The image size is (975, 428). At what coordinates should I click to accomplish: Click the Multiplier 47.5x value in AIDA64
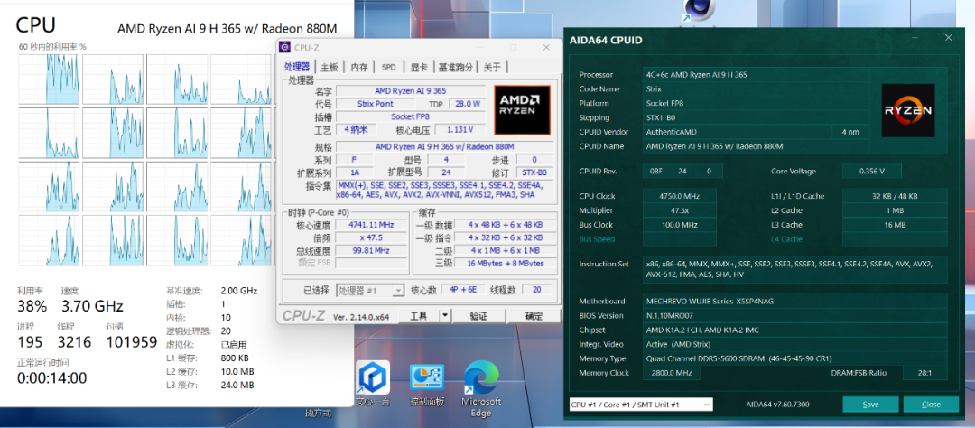679,210
